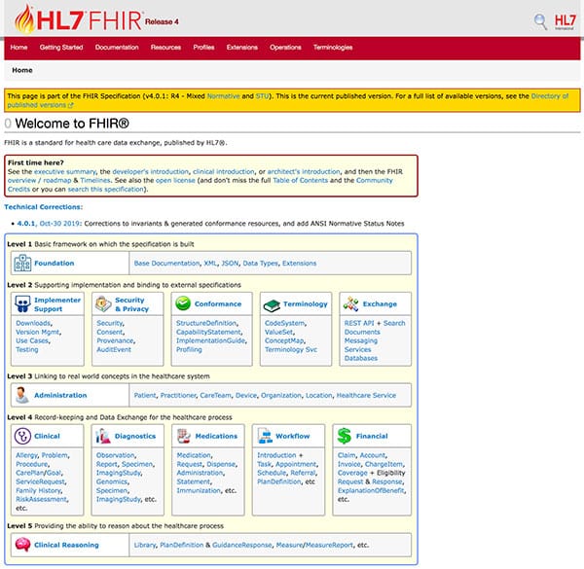Open the Directory of published versions link
The width and height of the screenshot is (584, 569).
549,96
